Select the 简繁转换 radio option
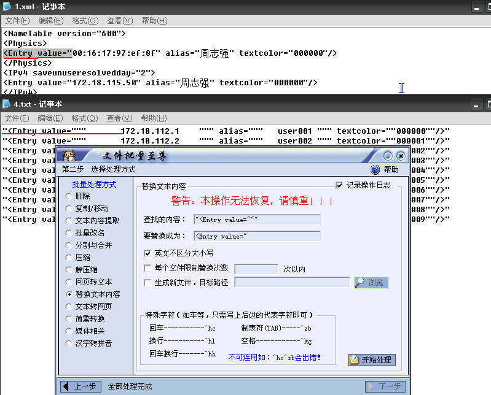The height and width of the screenshot is (395, 491). click(x=69, y=319)
